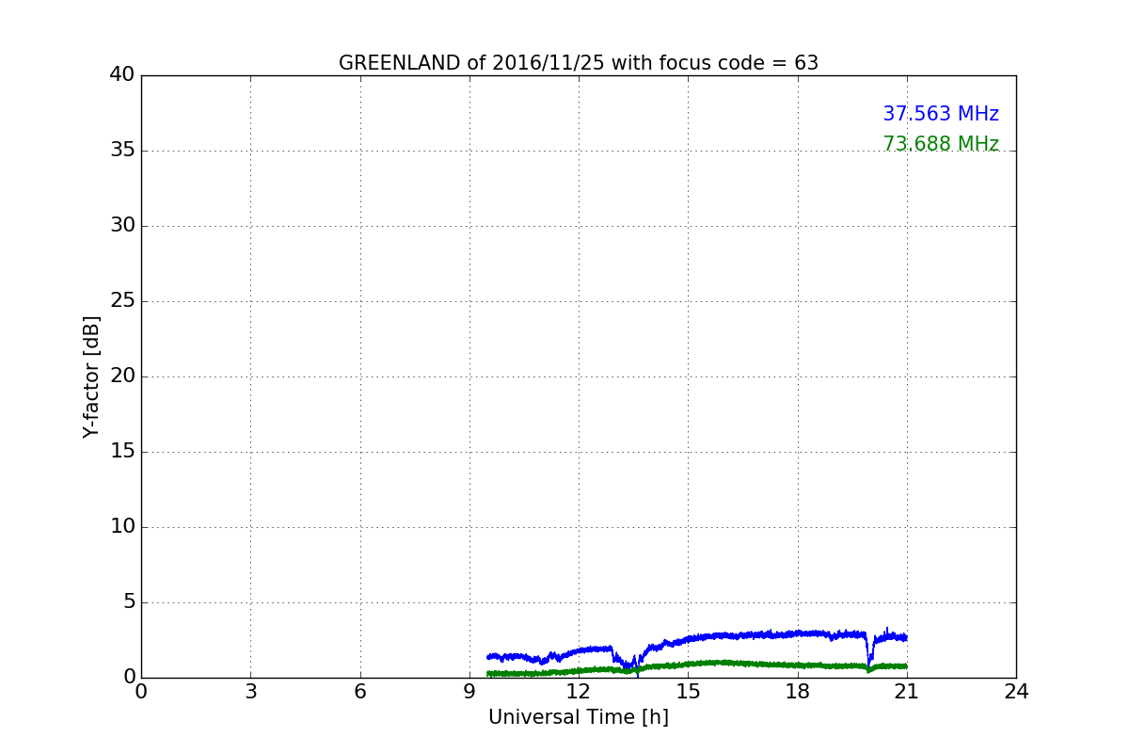Screen dimensions: 1129x753
Task: Click x-axis tick label 9
Action: pos(469,692)
